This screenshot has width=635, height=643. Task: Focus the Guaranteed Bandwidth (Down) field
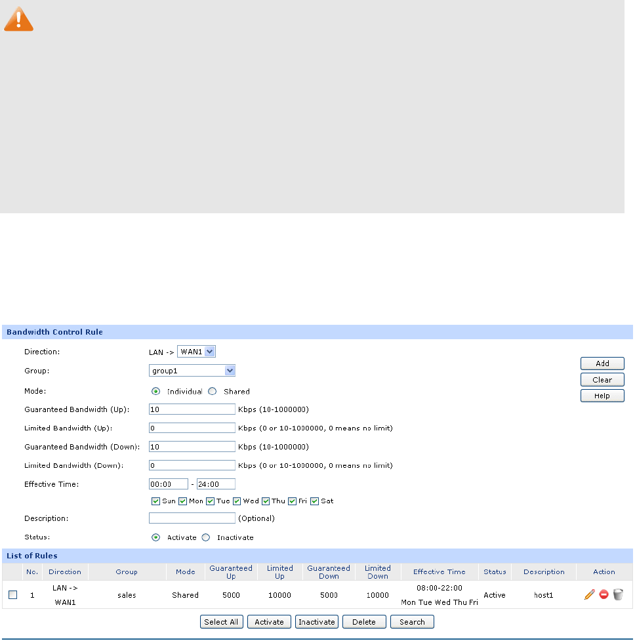pyautogui.click(x=192, y=447)
